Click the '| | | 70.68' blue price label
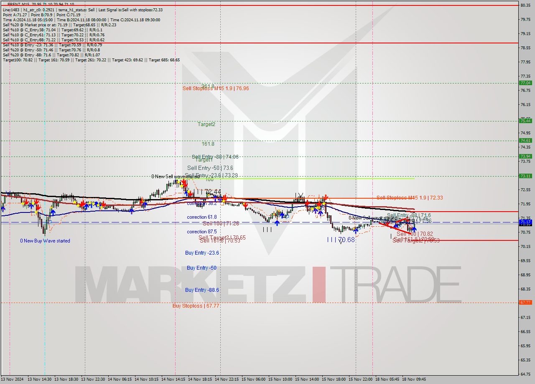 [341, 240]
